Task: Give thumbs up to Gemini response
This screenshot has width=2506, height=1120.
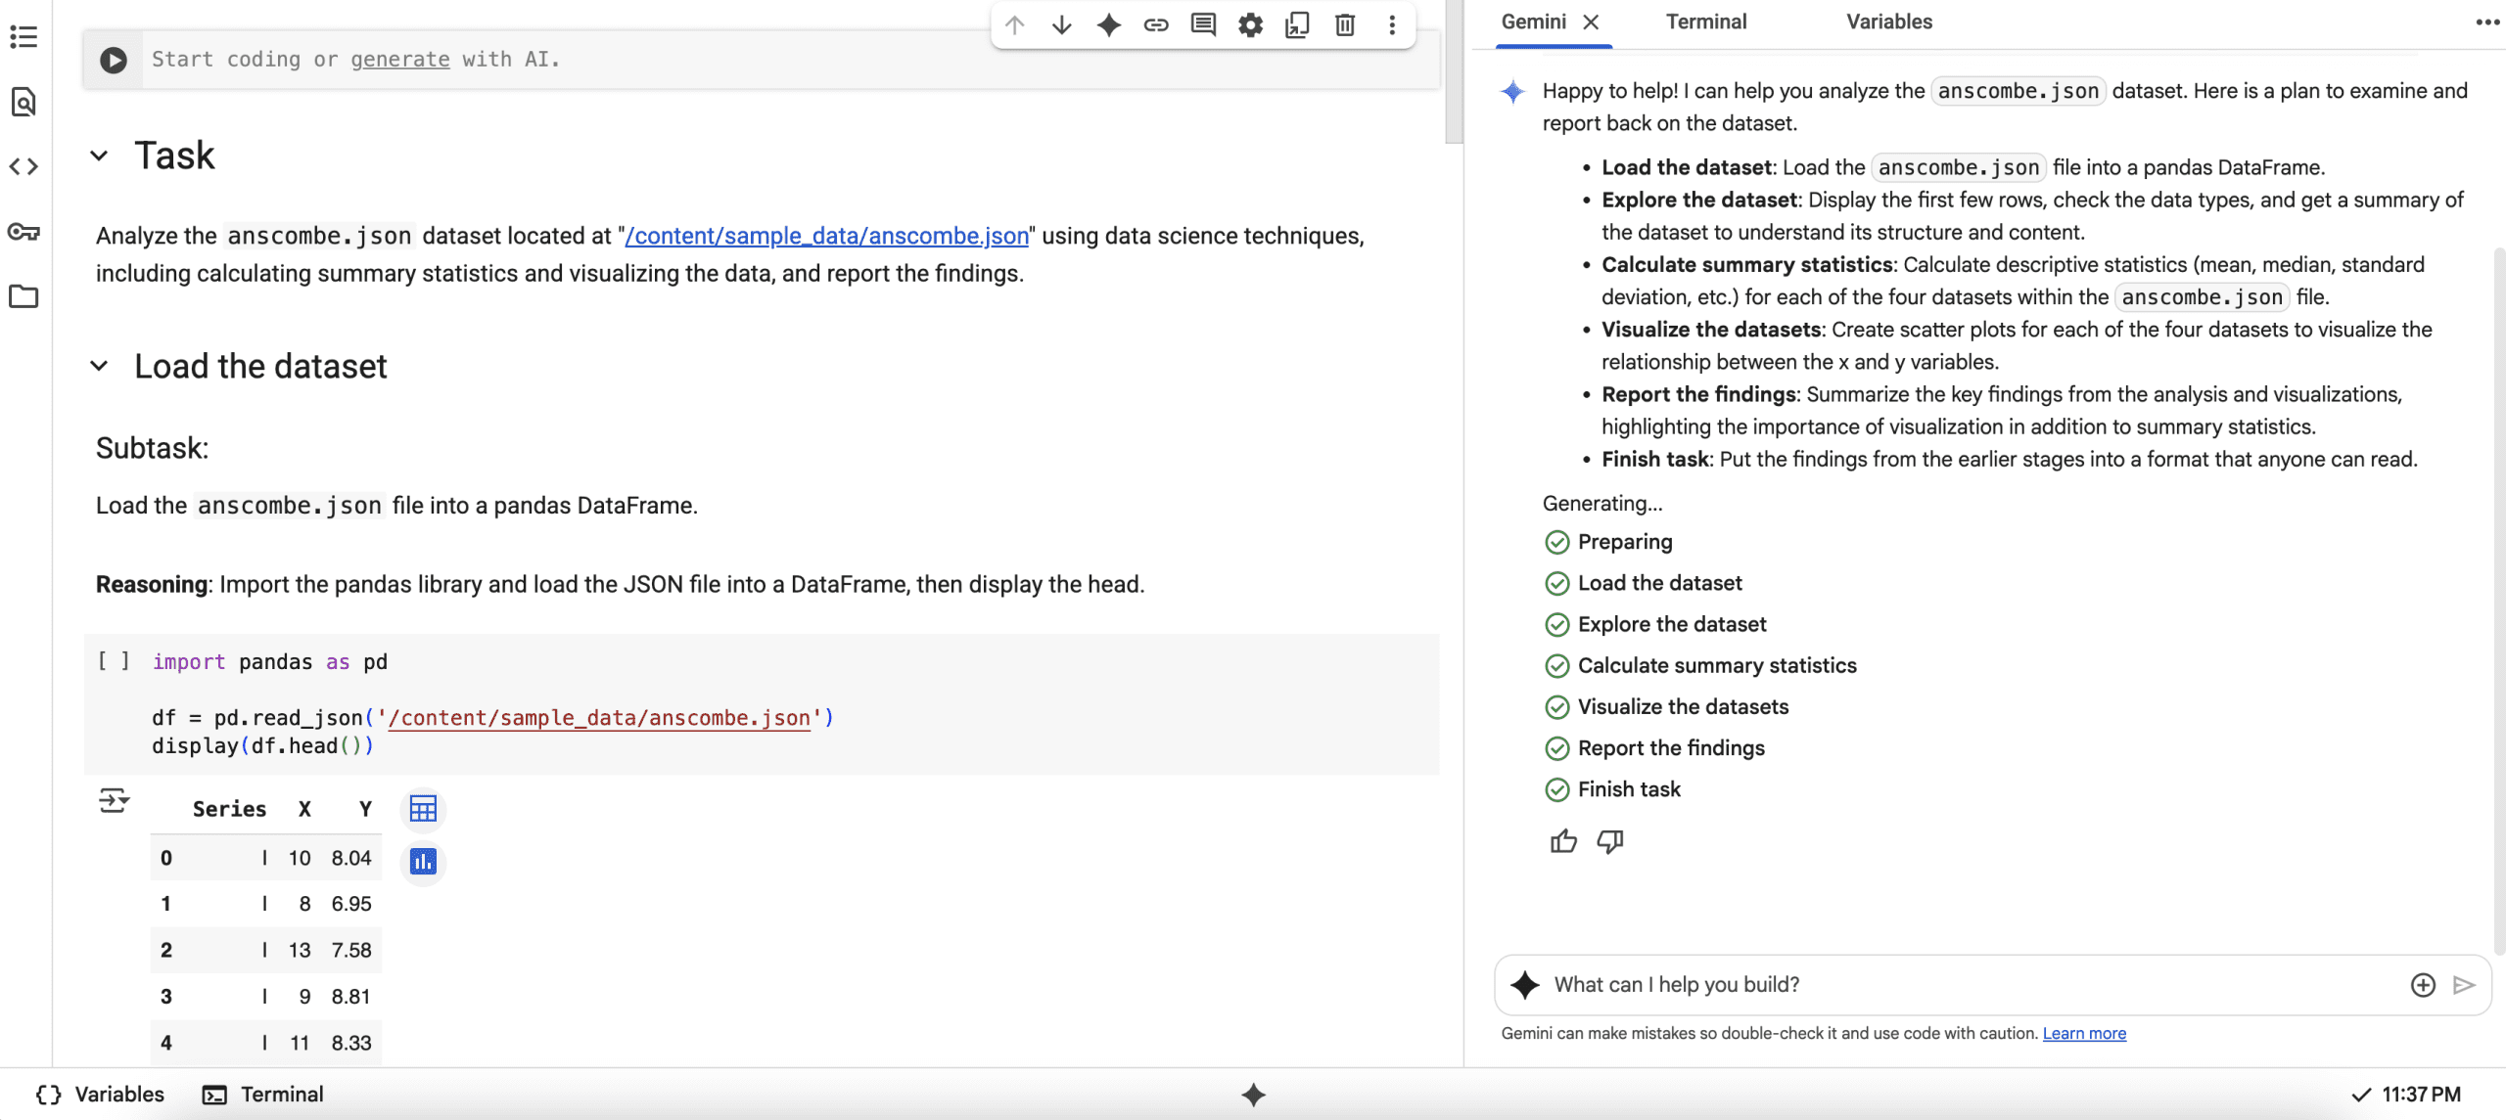Action: tap(1563, 841)
